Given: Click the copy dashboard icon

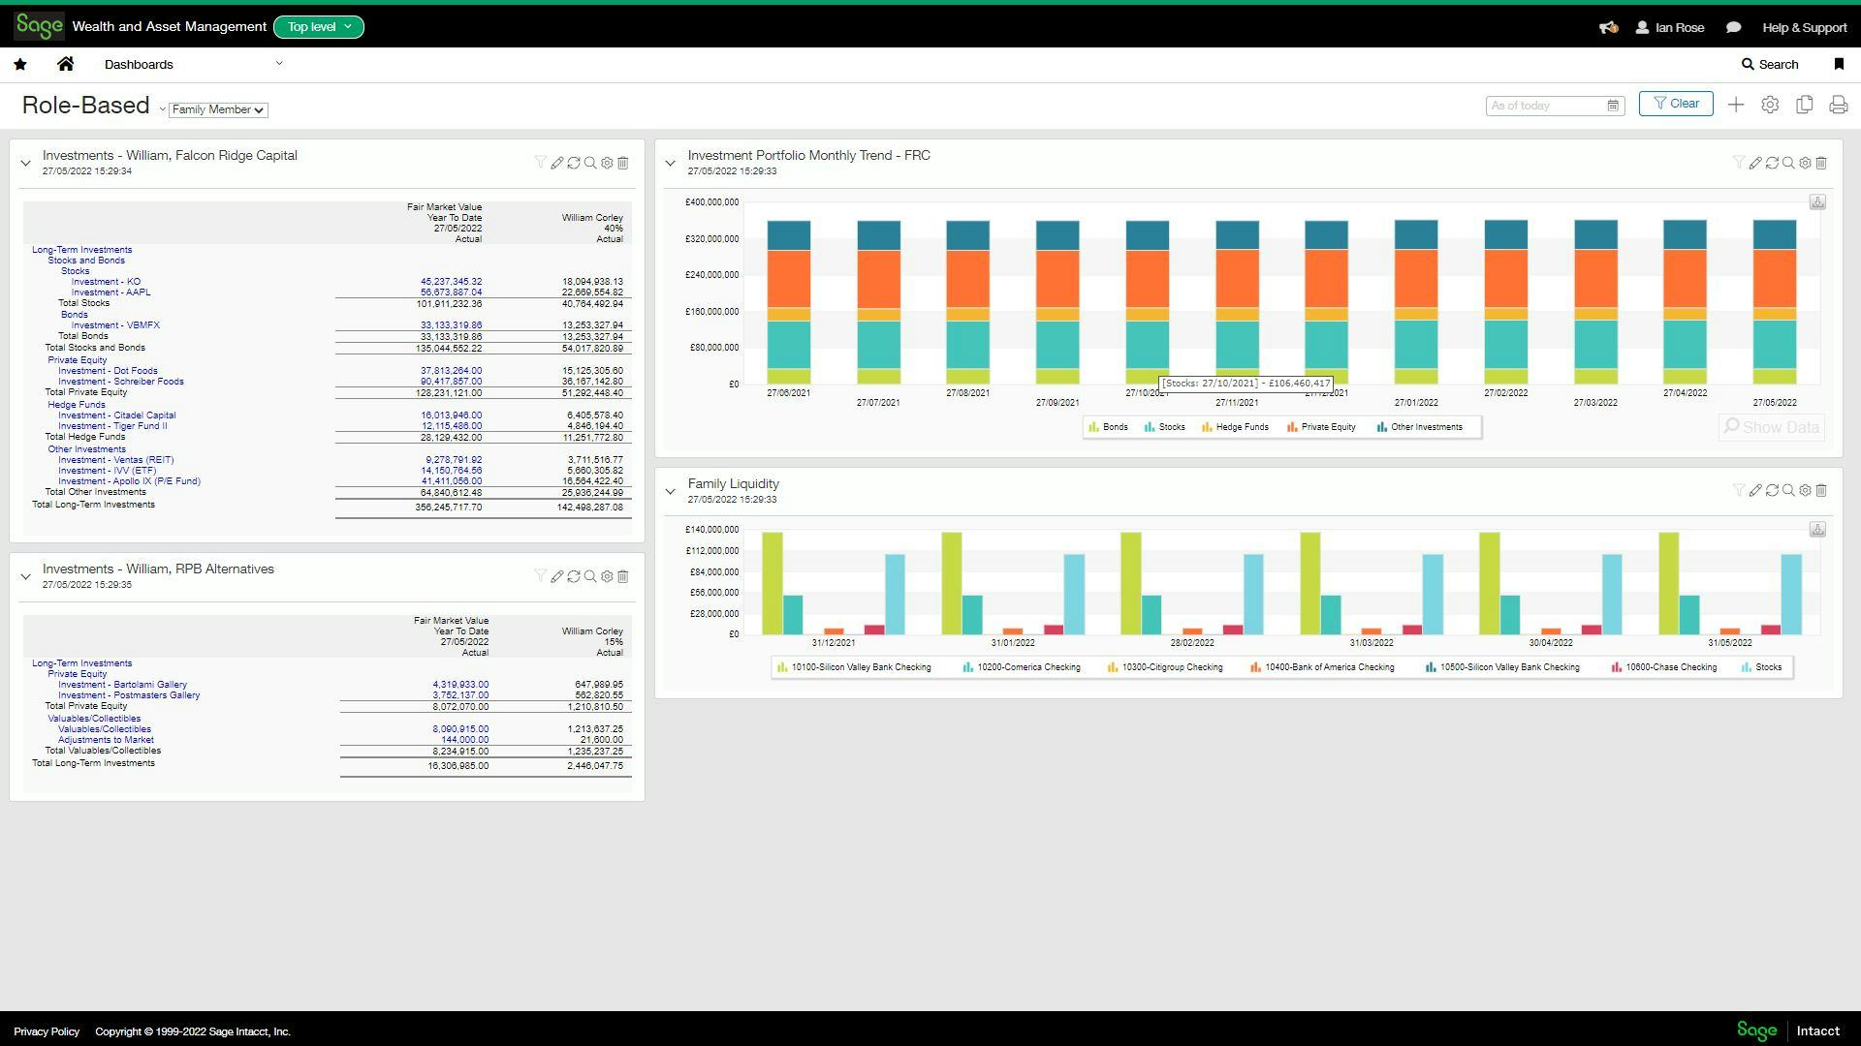Looking at the screenshot, I should pos(1804,105).
